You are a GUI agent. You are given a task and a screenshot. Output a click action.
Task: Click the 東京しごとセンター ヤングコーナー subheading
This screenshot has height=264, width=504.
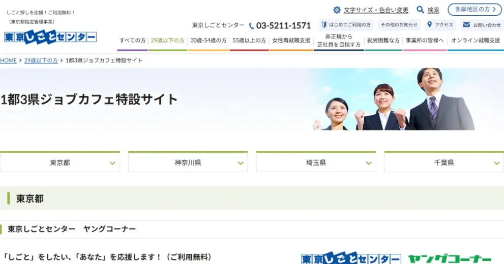(72, 229)
